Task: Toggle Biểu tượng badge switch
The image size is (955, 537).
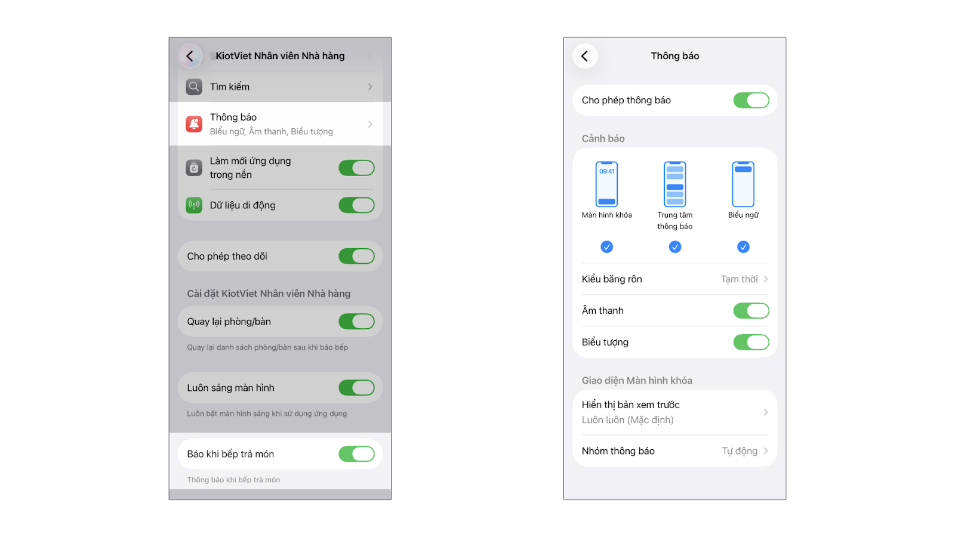Action: point(751,342)
